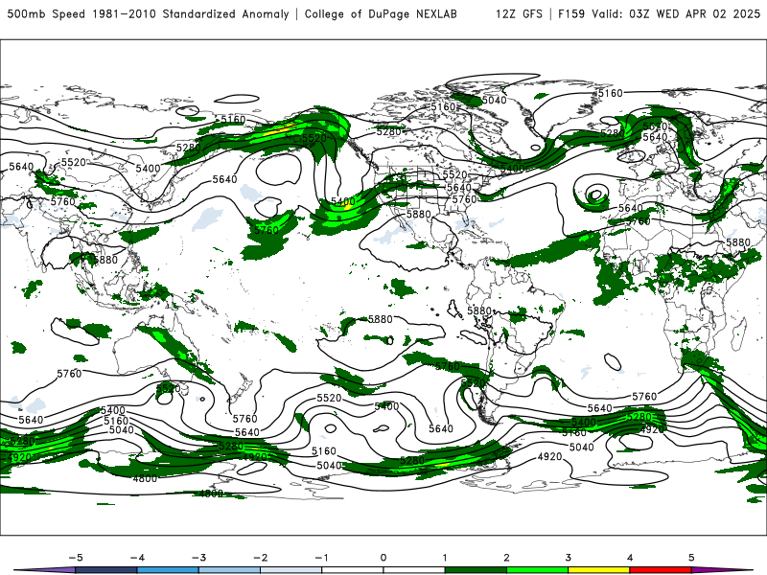Click the light blue -3 to -2 colorbar segment
This screenshot has height=575, width=767.
pyautogui.click(x=229, y=570)
